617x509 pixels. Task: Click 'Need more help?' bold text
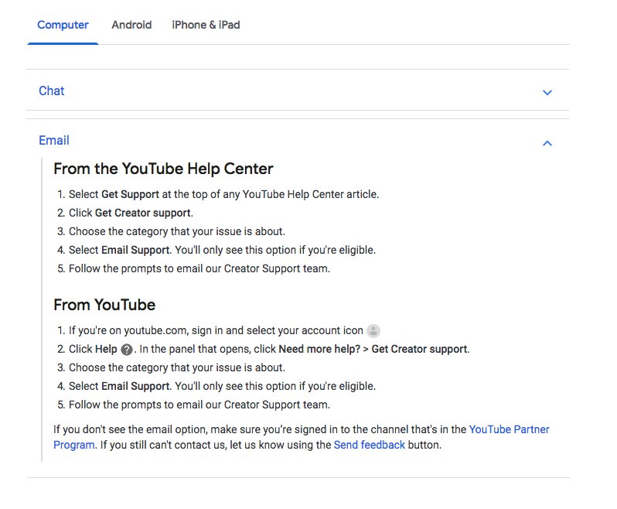tap(319, 349)
